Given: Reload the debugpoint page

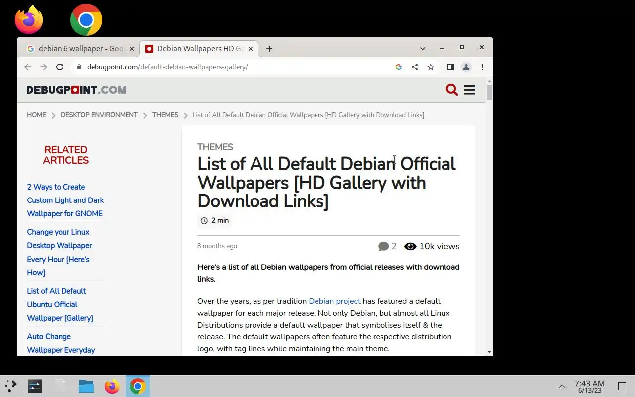Looking at the screenshot, I should point(60,67).
